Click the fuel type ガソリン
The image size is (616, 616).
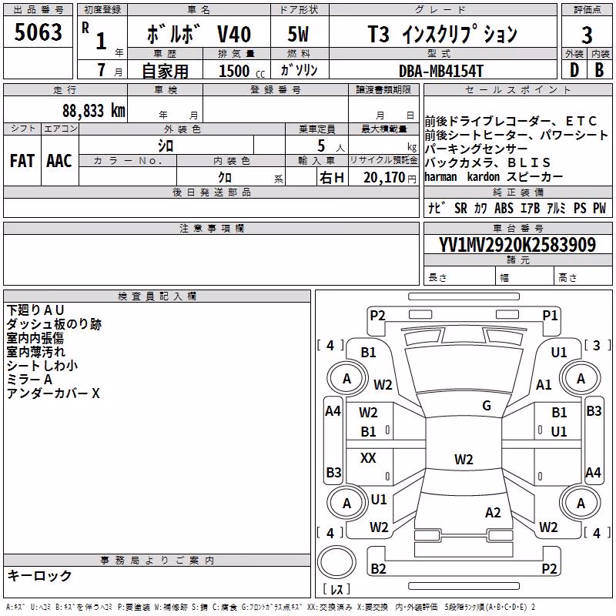click(299, 70)
